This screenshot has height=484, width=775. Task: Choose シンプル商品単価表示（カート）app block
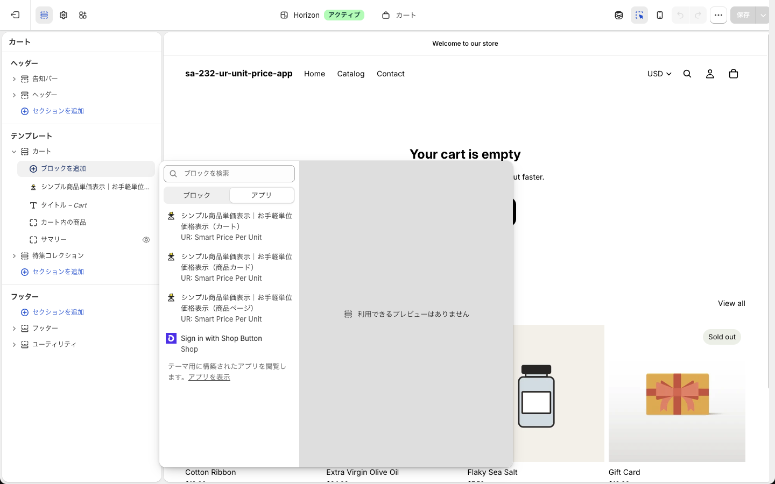[229, 226]
